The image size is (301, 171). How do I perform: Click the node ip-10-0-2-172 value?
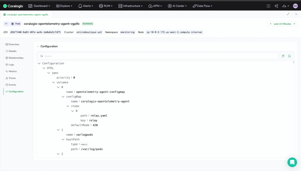174,32
